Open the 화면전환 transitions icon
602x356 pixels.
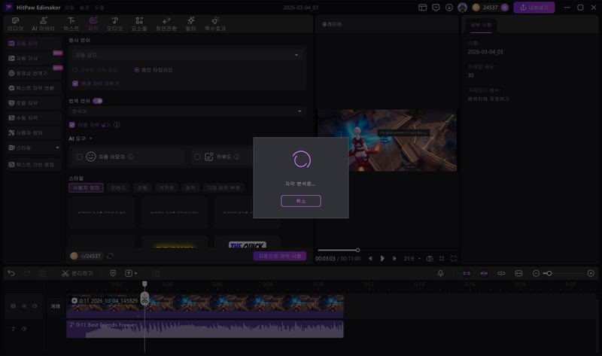pyautogui.click(x=166, y=23)
